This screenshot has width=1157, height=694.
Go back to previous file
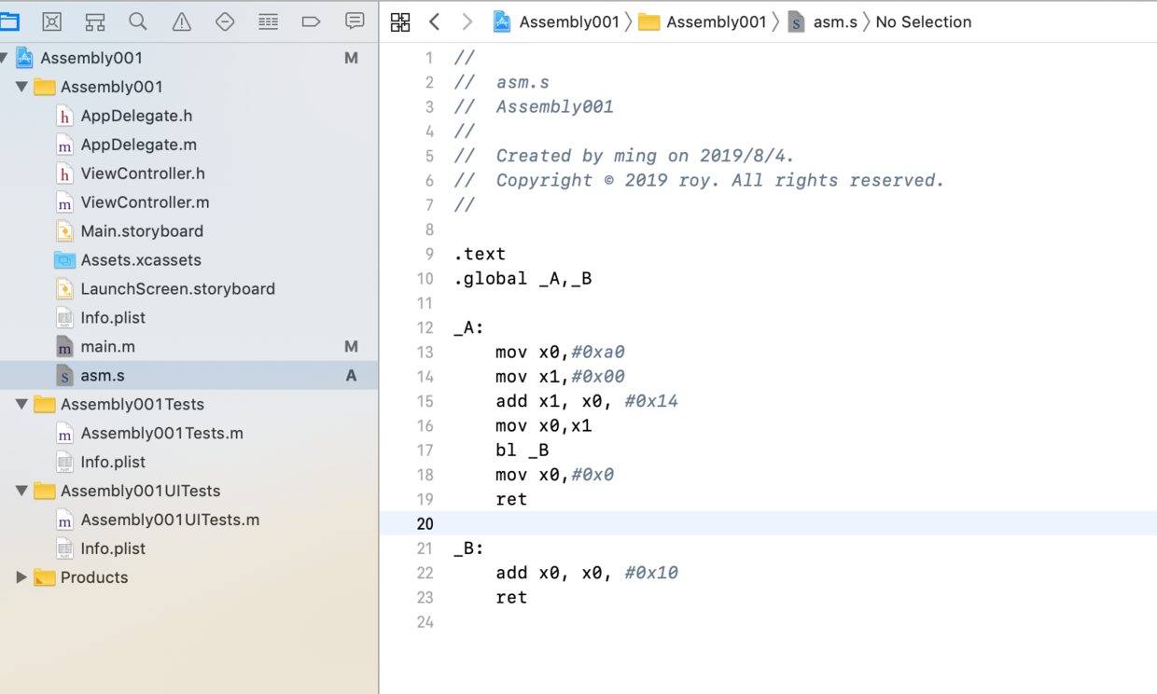(435, 21)
